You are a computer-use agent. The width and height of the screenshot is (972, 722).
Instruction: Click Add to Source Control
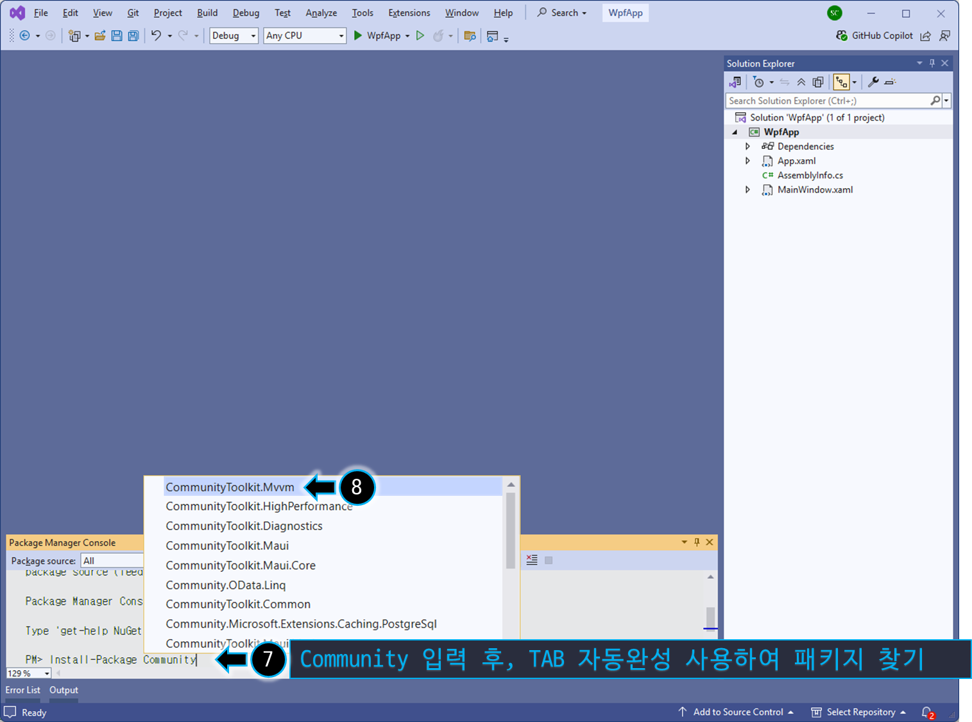(737, 712)
